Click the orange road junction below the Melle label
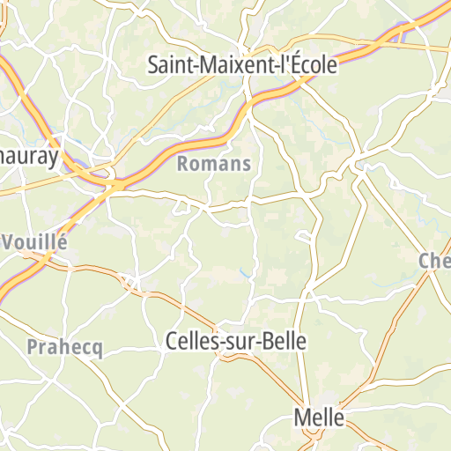Viewport: 451px width, 451px height. 314,437
